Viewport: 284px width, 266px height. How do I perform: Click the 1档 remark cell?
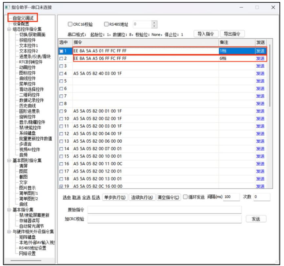click(x=237, y=51)
